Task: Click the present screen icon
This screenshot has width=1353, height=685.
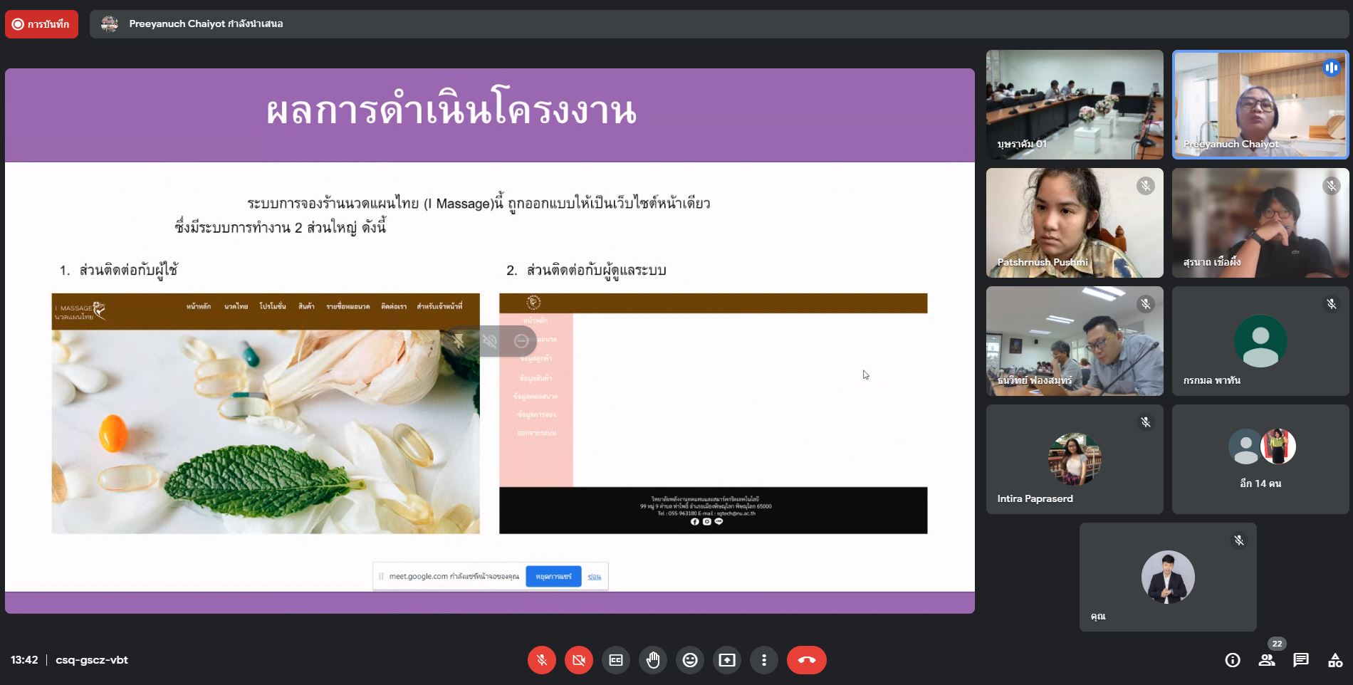Action: tap(727, 660)
